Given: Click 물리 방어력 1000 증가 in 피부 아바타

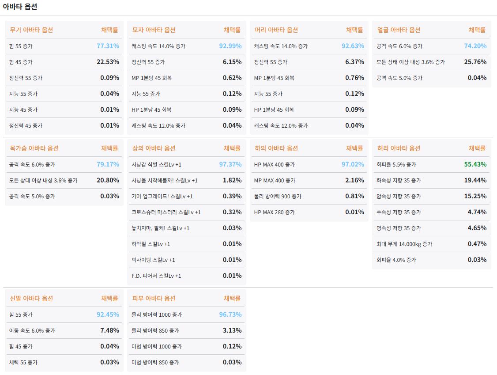Looking at the screenshot, I should point(157,314).
